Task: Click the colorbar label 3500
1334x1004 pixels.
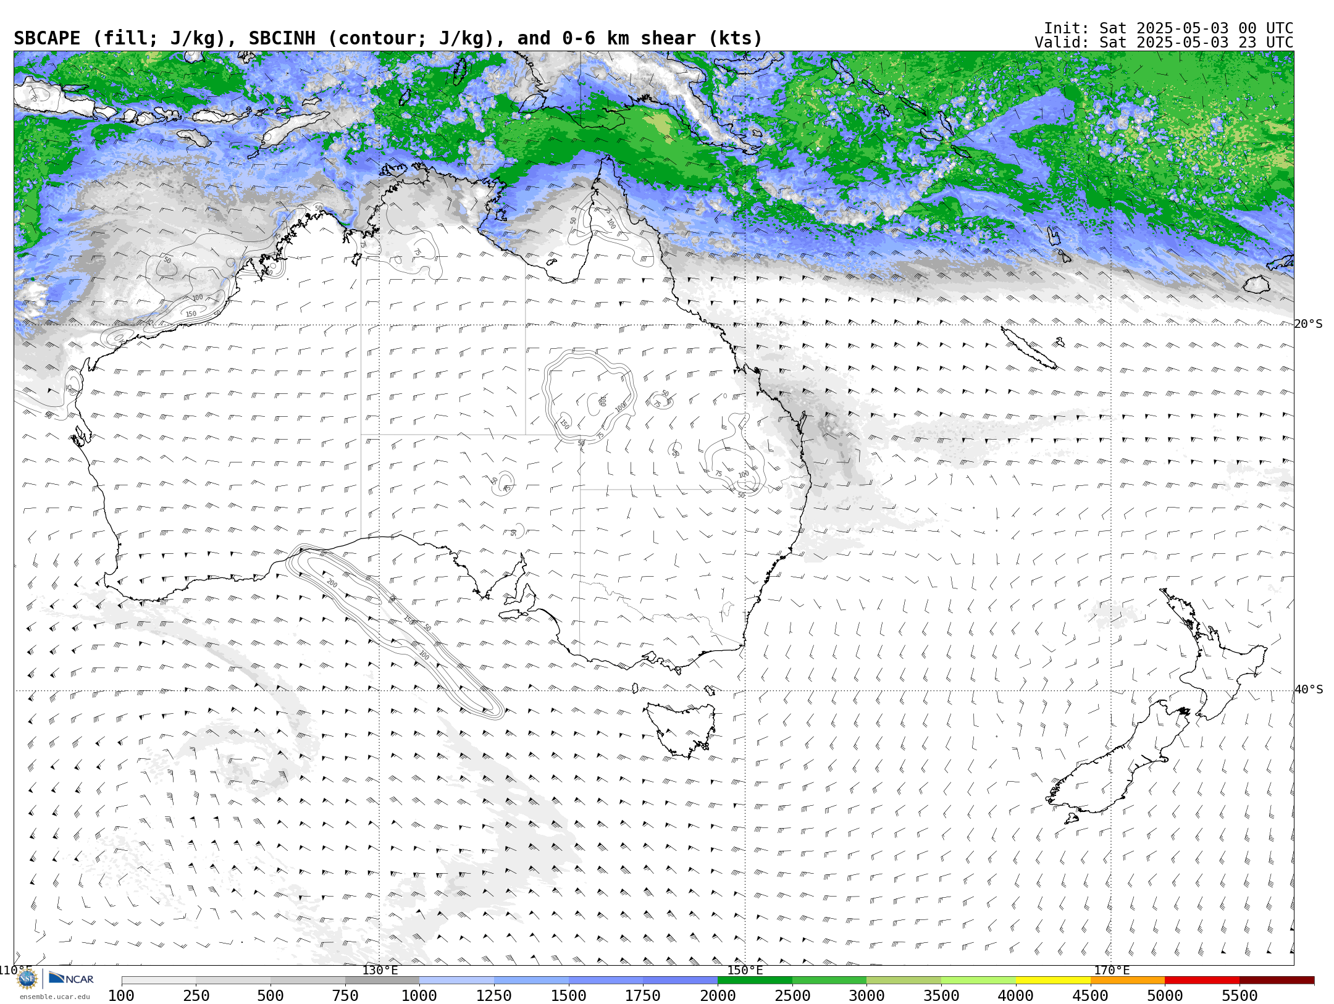Action: (x=941, y=996)
